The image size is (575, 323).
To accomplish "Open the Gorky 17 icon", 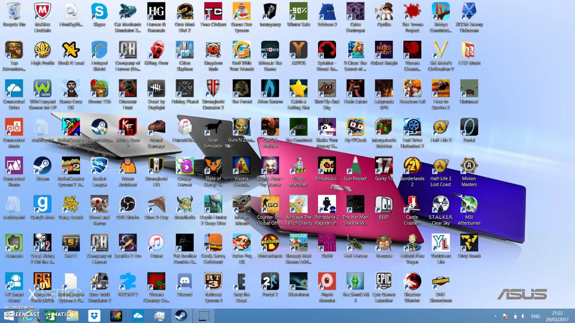I will [x=384, y=169].
